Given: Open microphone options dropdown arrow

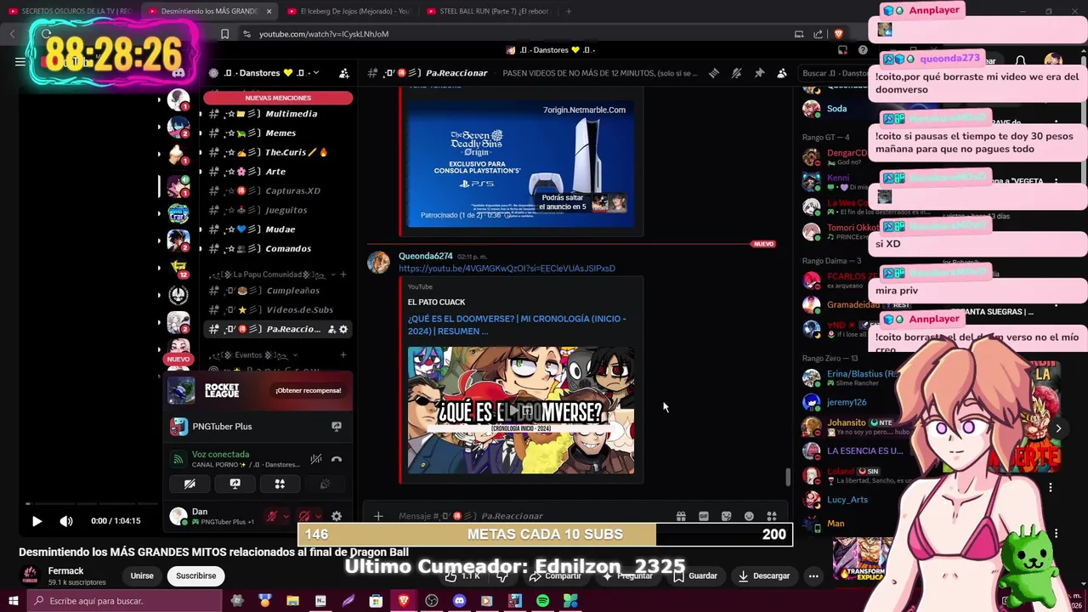Looking at the screenshot, I should pyautogui.click(x=286, y=516).
